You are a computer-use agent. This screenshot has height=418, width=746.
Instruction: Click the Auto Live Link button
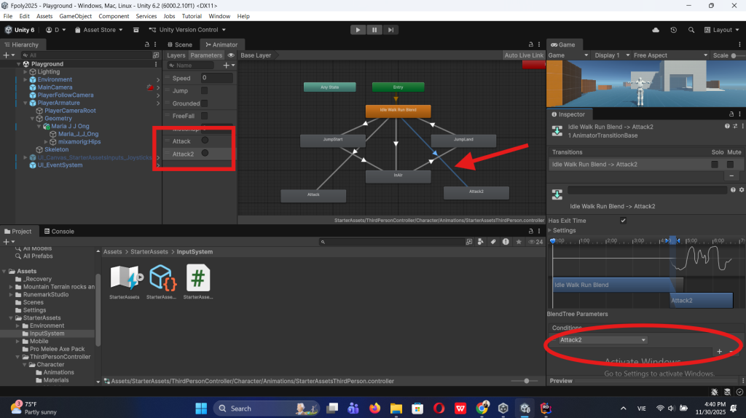click(524, 55)
